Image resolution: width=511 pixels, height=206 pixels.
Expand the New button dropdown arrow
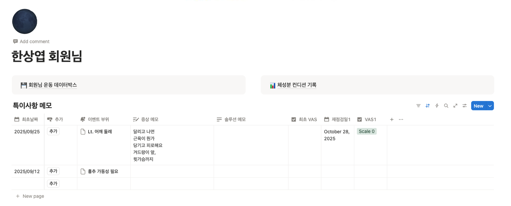click(x=490, y=106)
